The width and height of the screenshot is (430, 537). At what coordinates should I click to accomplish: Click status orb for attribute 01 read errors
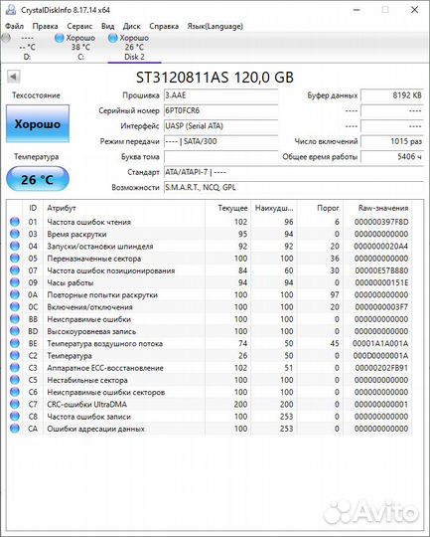click(15, 222)
